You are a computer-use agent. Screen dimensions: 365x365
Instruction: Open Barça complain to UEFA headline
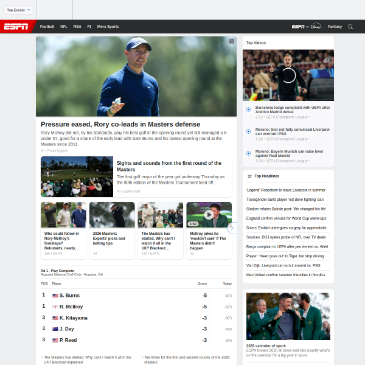tap(287, 247)
